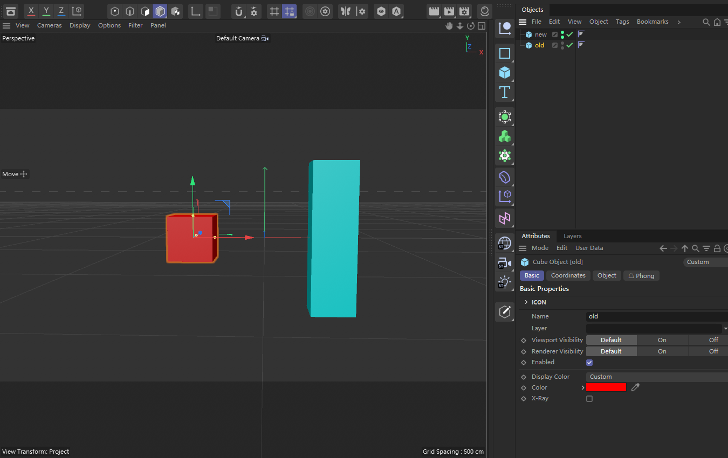Open the viewport Filter menu
The image size is (728, 458).
[x=135, y=25]
